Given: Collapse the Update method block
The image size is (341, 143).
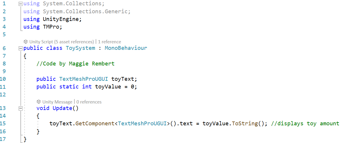Looking at the screenshot, I should click(x=21, y=108).
